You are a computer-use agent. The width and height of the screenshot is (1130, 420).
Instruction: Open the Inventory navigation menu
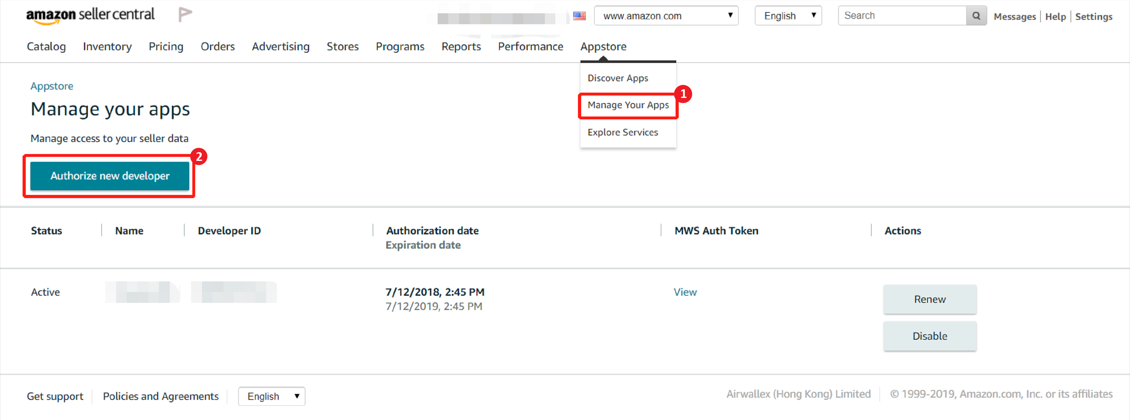107,46
